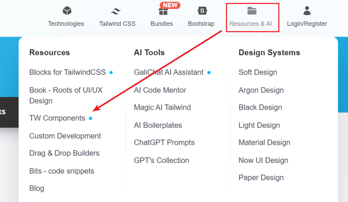Click the Technologies cube icon
Image resolution: width=348 pixels, height=202 pixels.
tap(67, 11)
